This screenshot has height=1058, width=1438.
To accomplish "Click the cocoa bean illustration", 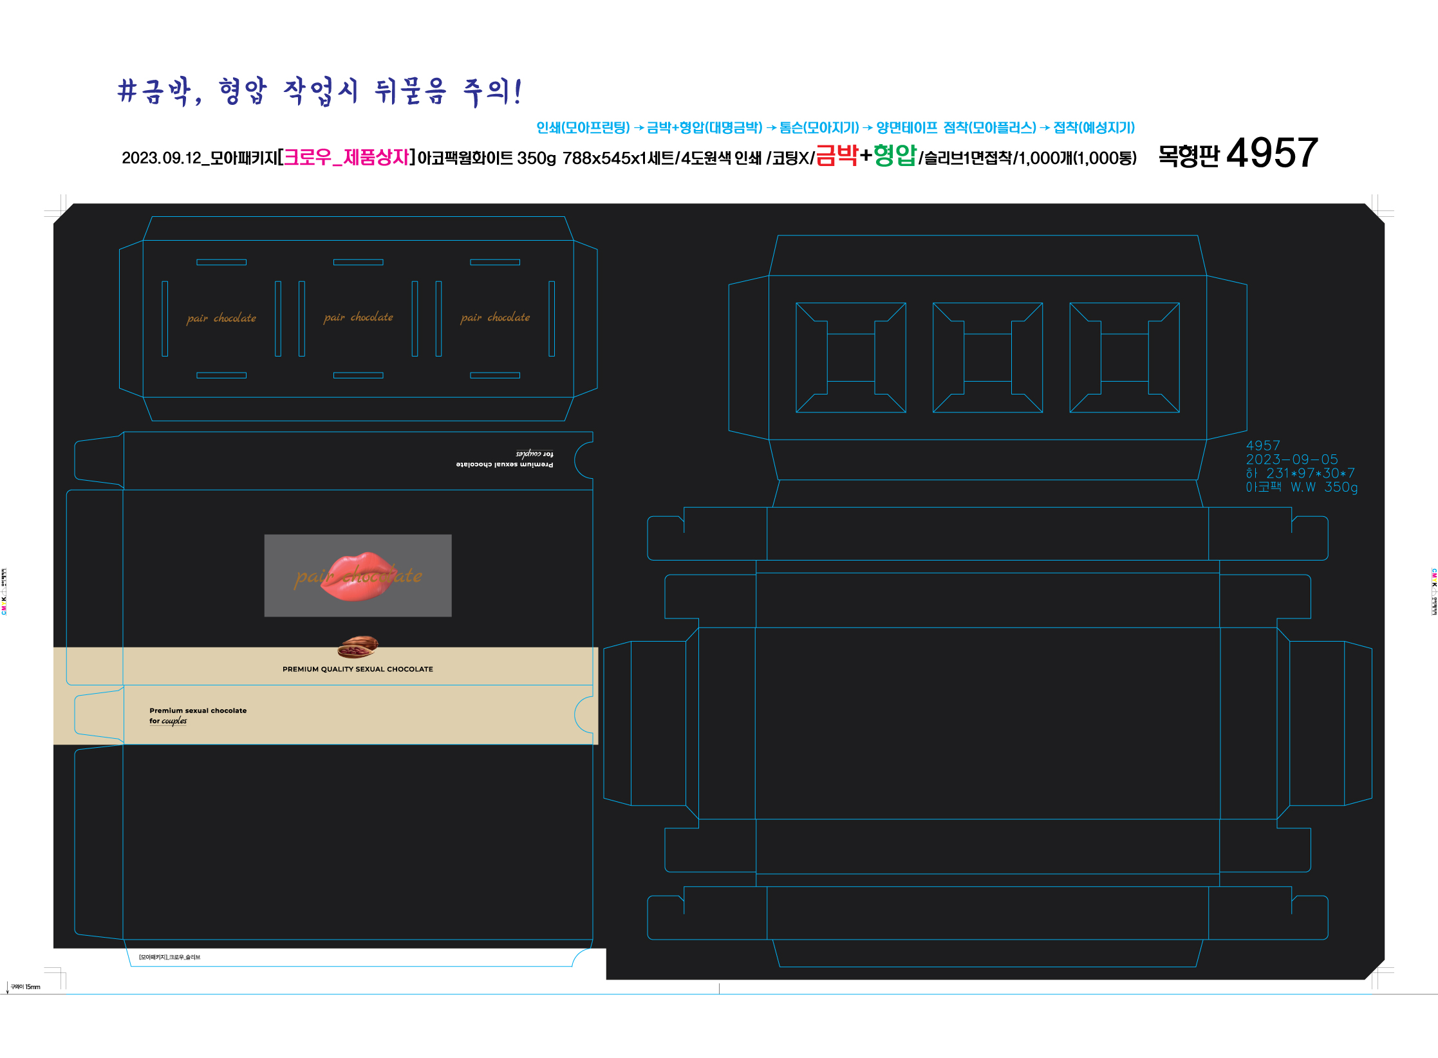I will (x=357, y=646).
